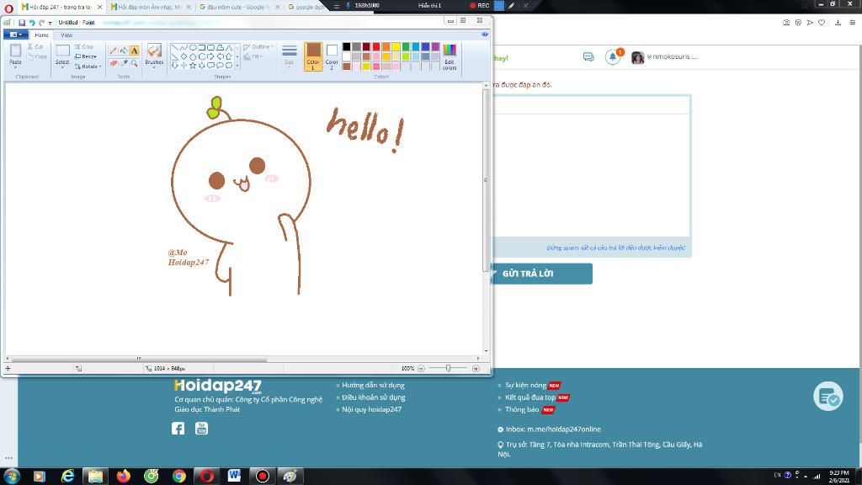Open the Paint Help icon
The height and width of the screenshot is (485, 862).
(x=484, y=35)
